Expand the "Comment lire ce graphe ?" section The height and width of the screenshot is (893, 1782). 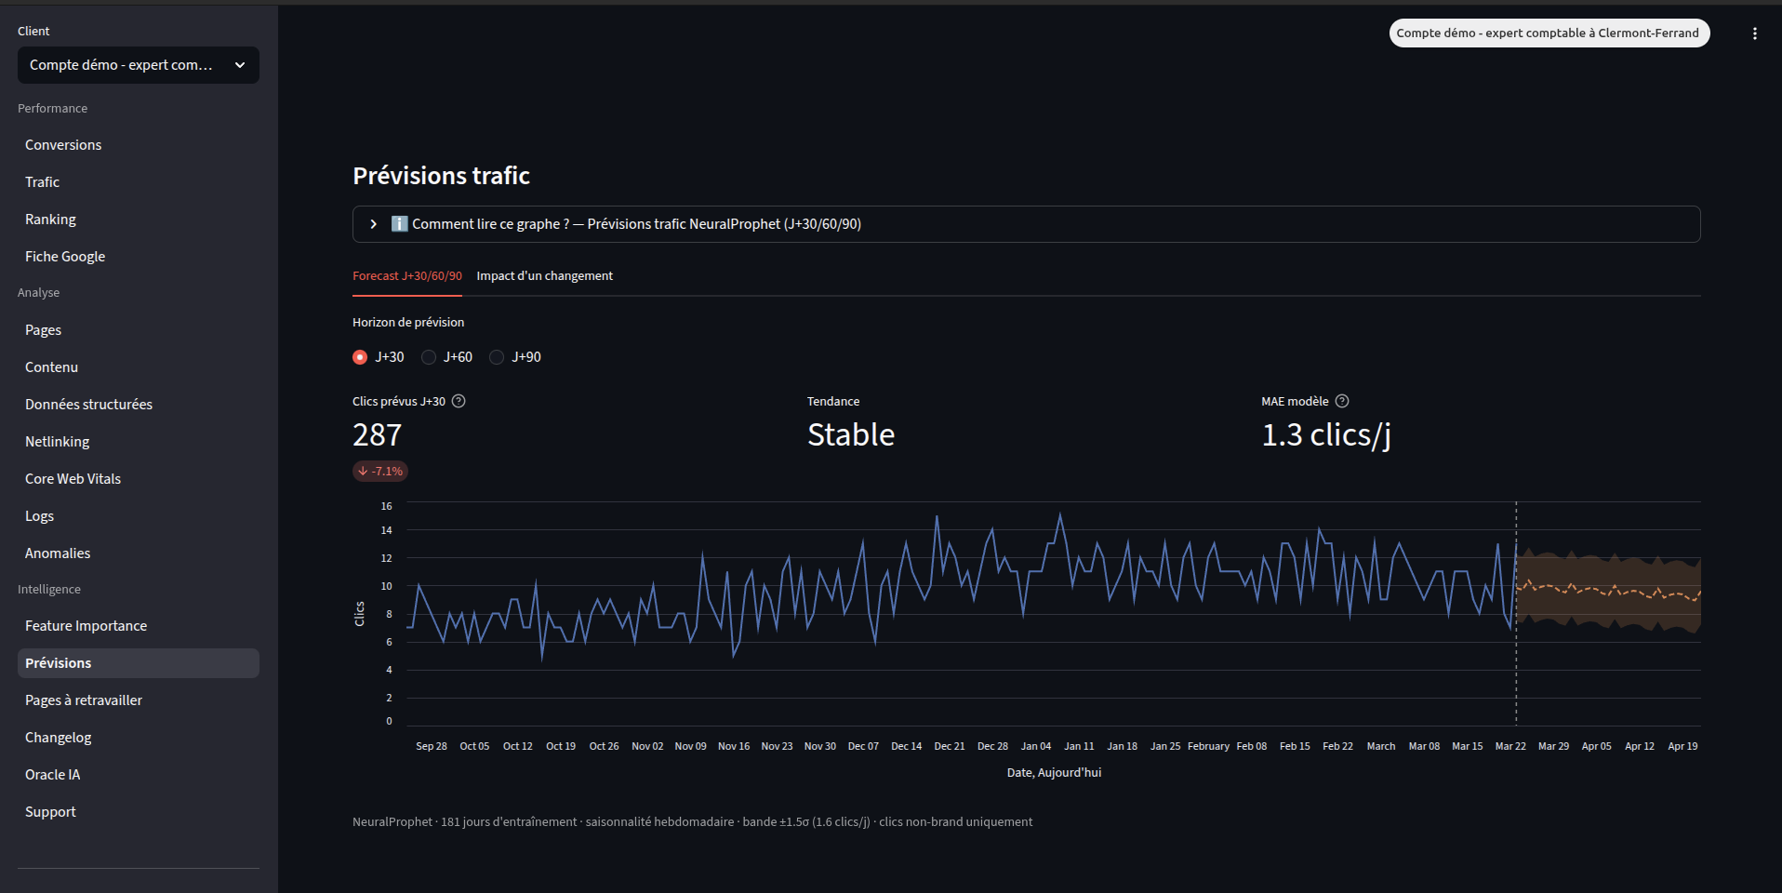[373, 223]
